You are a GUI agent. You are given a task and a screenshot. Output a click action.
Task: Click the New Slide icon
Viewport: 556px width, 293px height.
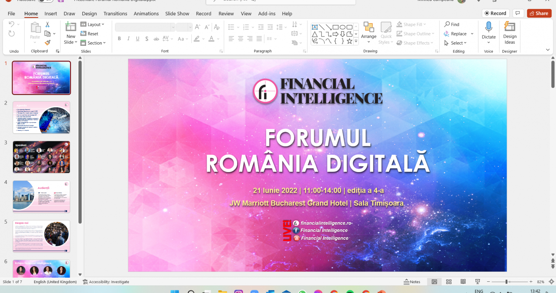point(71,27)
